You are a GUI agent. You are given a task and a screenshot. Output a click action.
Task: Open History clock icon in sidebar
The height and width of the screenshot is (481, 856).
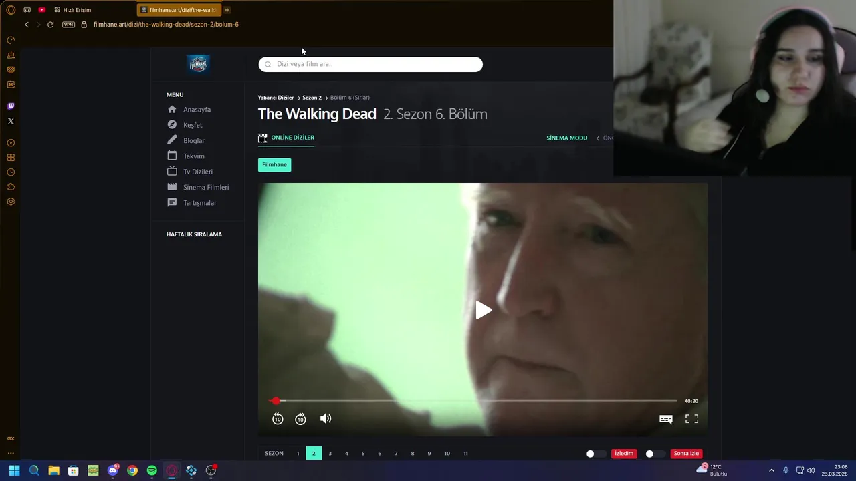[11, 172]
